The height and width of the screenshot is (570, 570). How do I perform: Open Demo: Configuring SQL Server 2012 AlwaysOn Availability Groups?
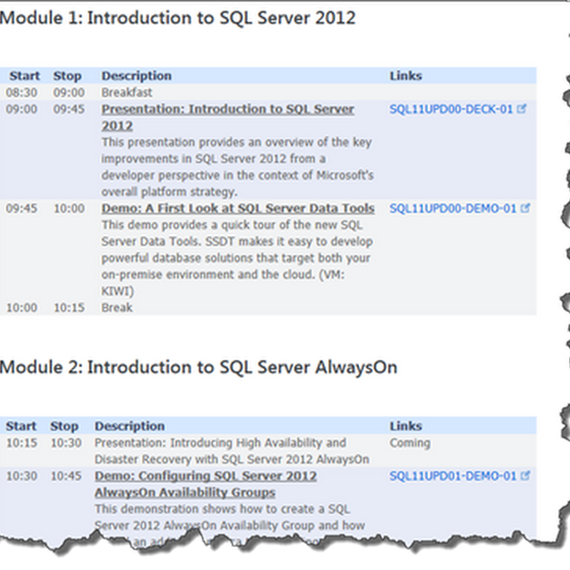206,484
